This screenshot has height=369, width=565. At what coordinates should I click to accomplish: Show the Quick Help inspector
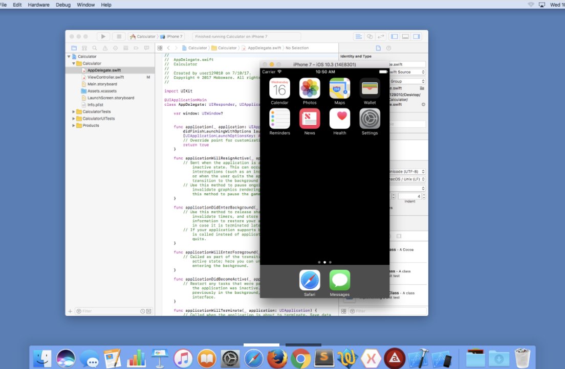coord(388,48)
